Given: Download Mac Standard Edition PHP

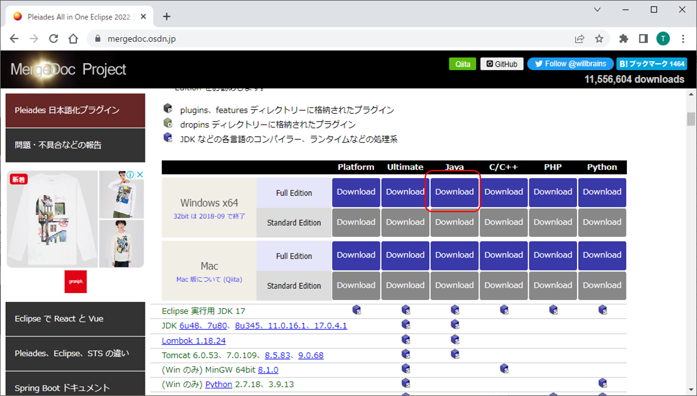Looking at the screenshot, I should pos(553,285).
